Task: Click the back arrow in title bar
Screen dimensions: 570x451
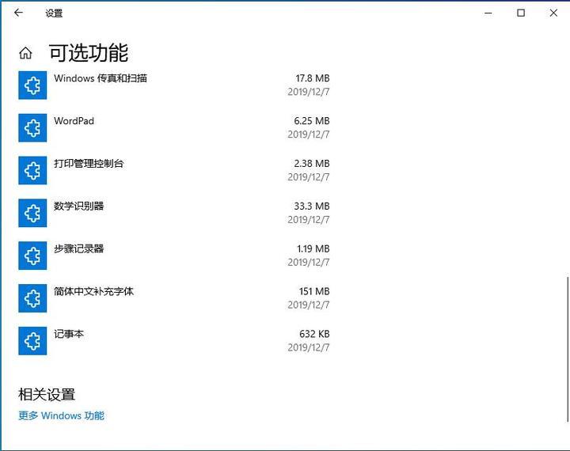Action: pyautogui.click(x=19, y=13)
